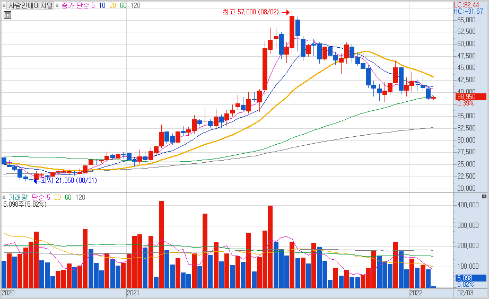Viewport: 489px width, 299px height.
Task: Select the magenta 5-day volume average label
Action: [48, 197]
